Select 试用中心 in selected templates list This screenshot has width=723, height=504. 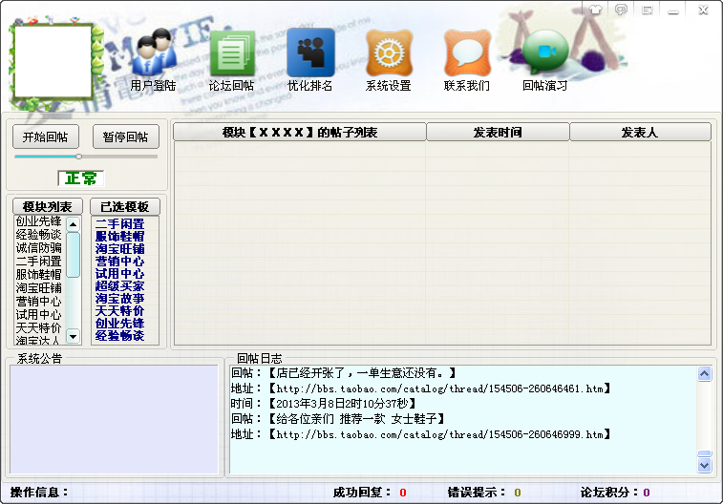coord(120,274)
